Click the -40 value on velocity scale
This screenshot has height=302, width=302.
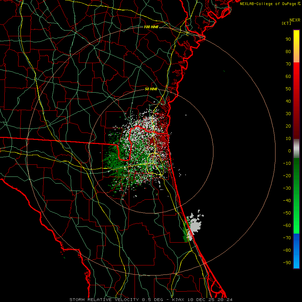[287, 201]
